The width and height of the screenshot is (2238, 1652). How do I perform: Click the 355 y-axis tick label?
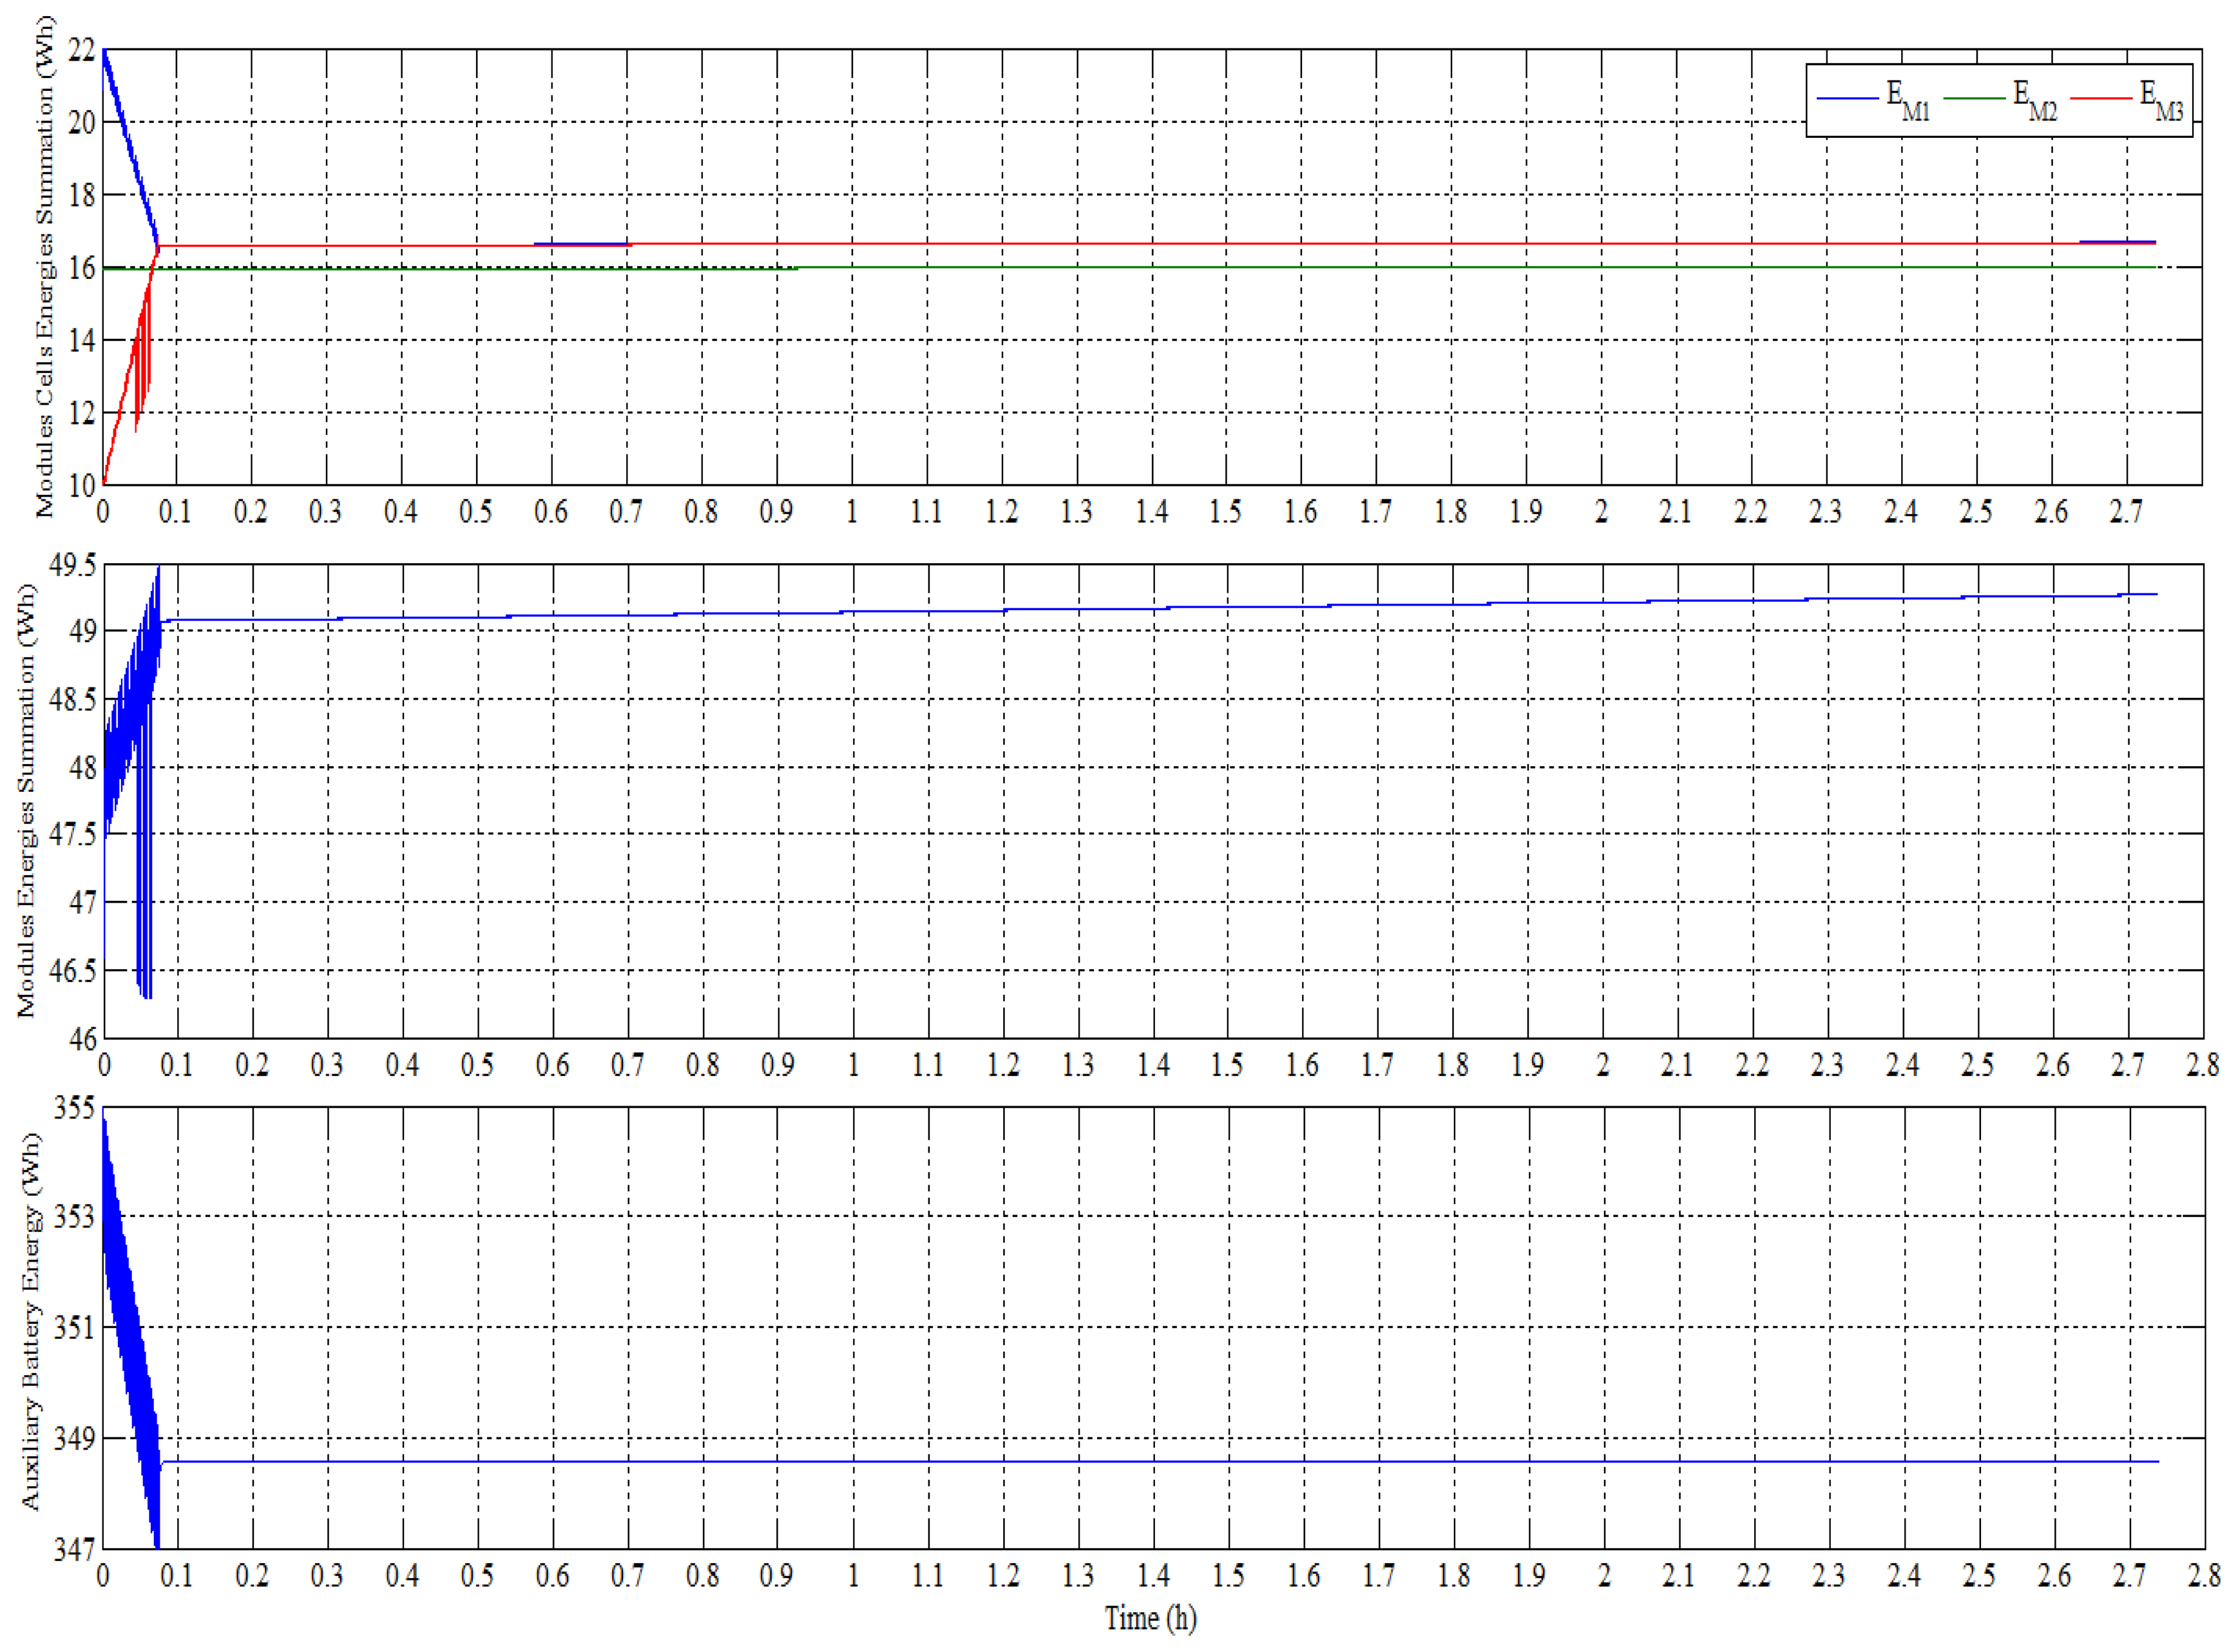coord(75,1108)
